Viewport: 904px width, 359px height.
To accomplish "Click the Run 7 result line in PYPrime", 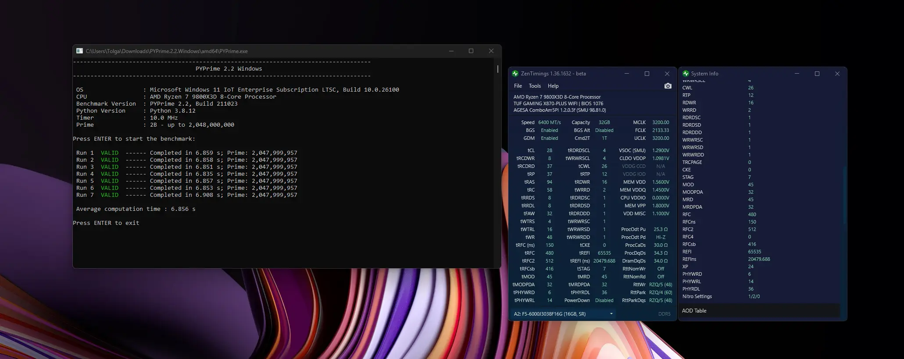I will click(x=187, y=195).
